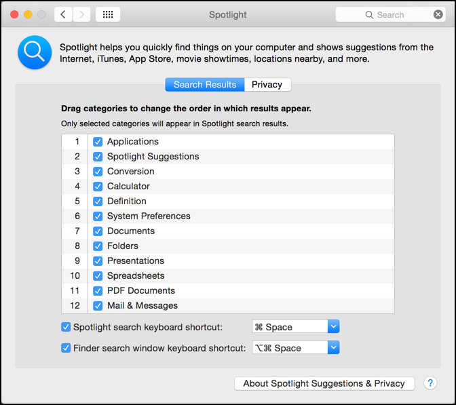Screen dimensions: 456x405
Task: Disable the Spotlight search keyboard shortcut checkbox
Action: [66, 327]
